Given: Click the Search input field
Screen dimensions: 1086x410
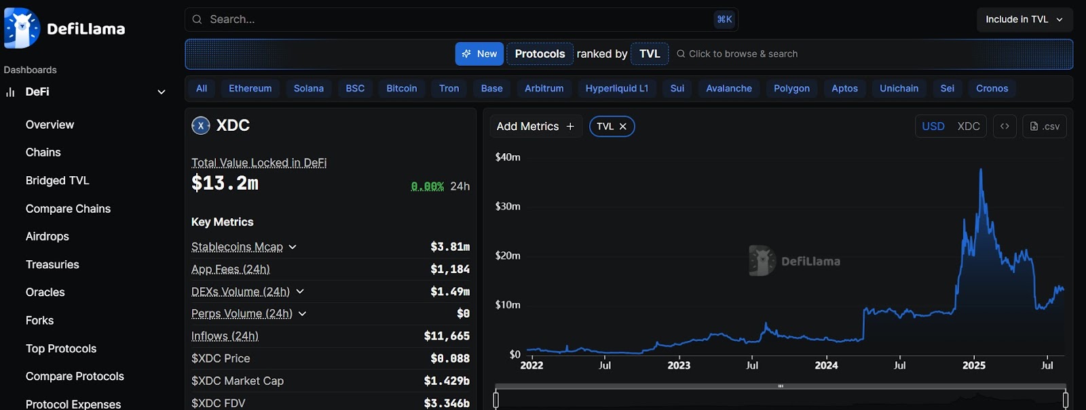Looking at the screenshot, I should 455,20.
